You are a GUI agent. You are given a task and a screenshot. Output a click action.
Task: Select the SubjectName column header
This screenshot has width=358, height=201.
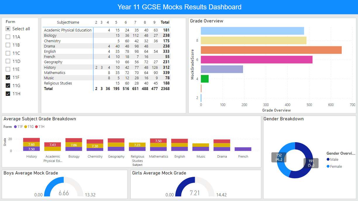coord(68,22)
